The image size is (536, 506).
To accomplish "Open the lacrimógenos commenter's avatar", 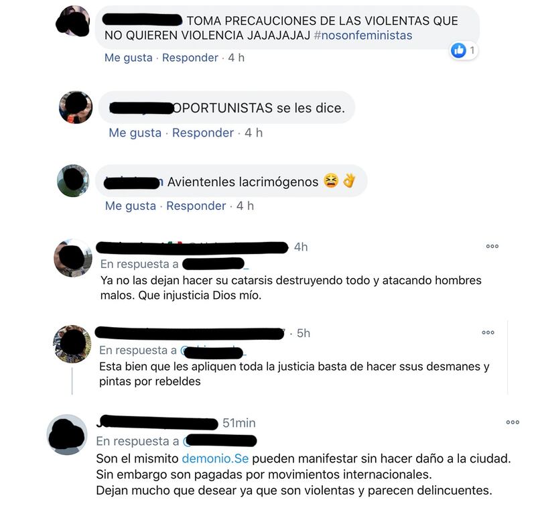I will point(73,180).
